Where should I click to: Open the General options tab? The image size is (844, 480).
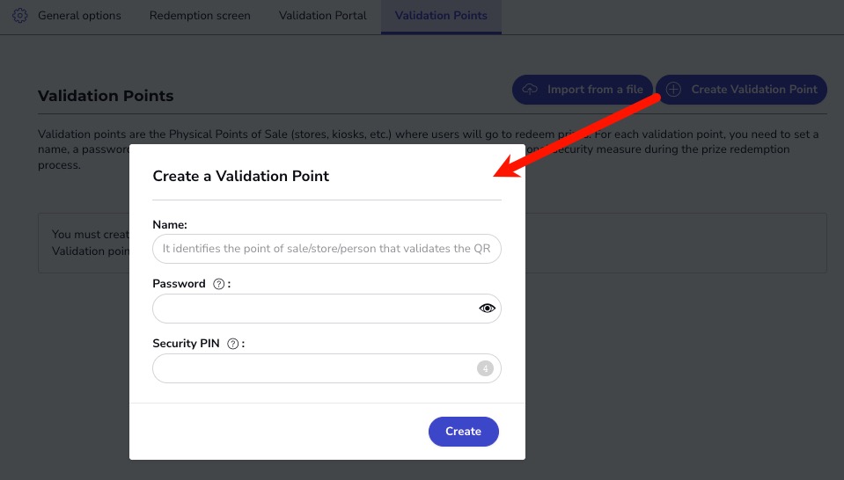tap(79, 16)
